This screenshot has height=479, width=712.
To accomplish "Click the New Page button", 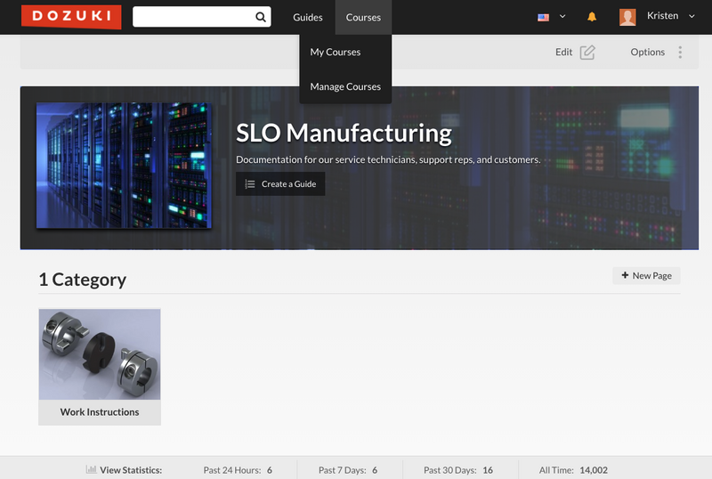I will coord(646,276).
